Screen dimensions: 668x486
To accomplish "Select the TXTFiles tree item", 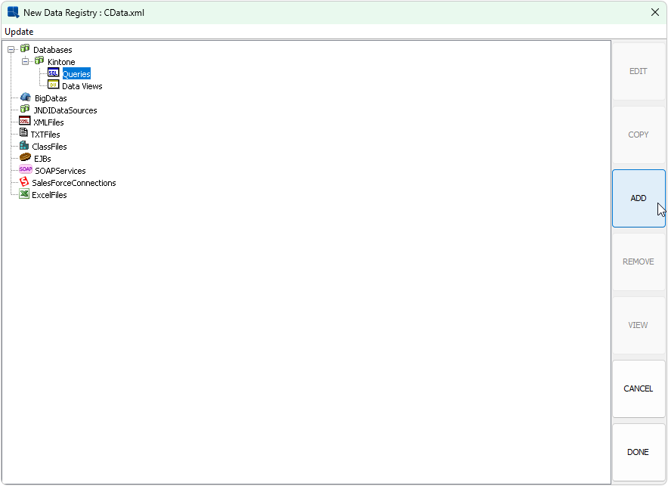I will coord(45,135).
